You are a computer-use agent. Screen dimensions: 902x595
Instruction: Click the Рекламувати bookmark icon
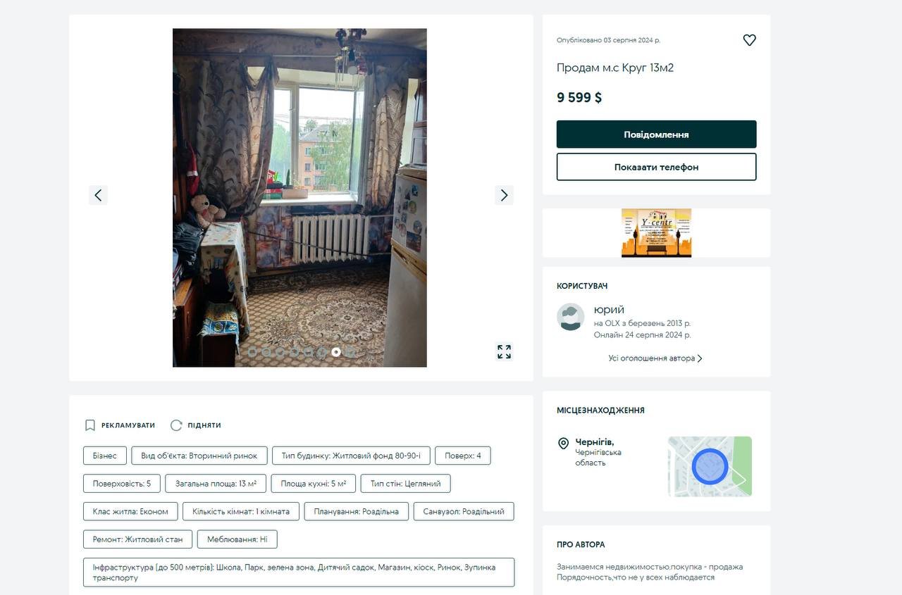(x=90, y=425)
